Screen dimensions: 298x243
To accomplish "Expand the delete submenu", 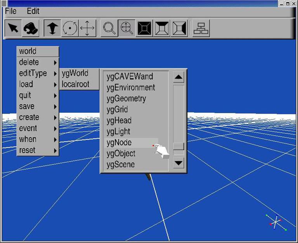I will (x=38, y=62).
